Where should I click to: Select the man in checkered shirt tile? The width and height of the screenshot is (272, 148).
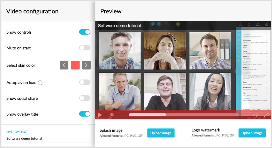point(210,51)
